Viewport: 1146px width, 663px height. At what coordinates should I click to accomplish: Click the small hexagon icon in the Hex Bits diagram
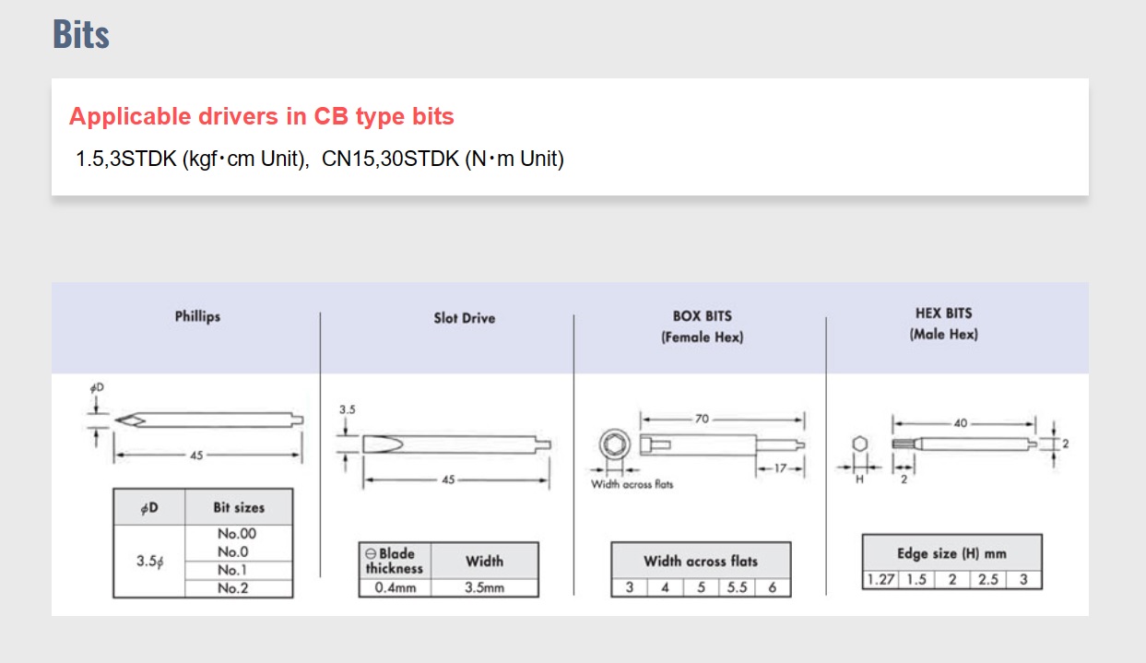pos(859,444)
